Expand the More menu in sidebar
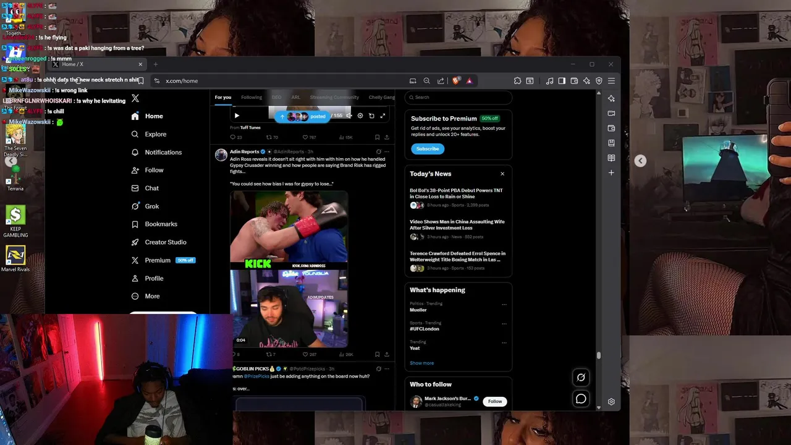Viewport: 791px width, 445px height. 146,296
